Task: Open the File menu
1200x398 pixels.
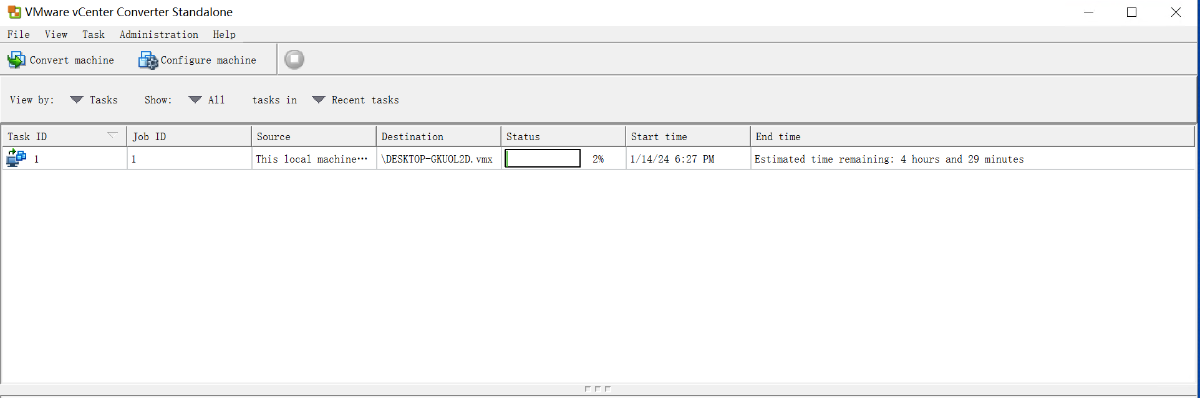Action: (x=19, y=34)
